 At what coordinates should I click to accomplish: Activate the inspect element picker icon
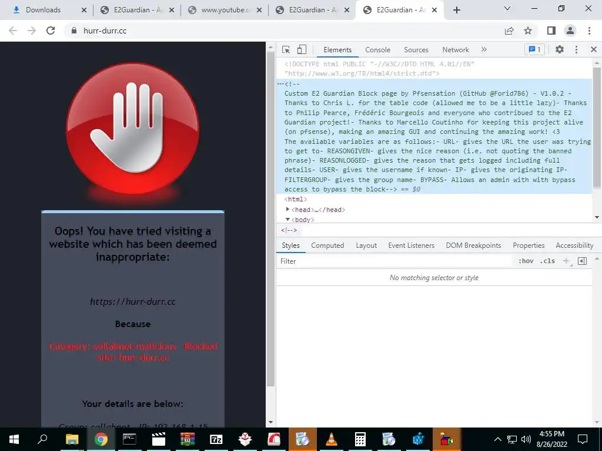[286, 49]
